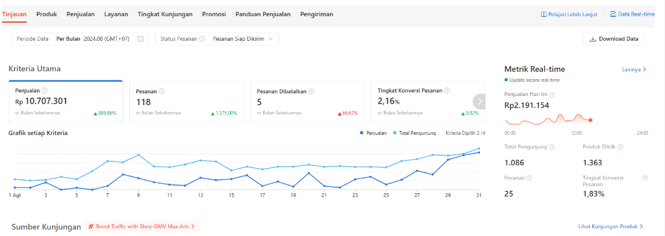Toggle the Penjualan legend in the chart

(373, 133)
